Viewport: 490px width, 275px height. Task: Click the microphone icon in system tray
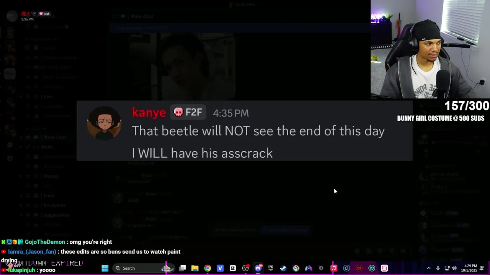click(x=438, y=268)
